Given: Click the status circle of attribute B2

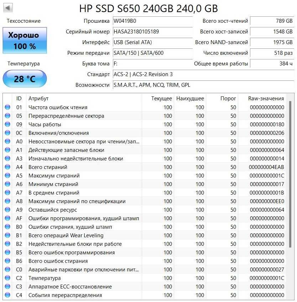Looking at the screenshot, I should pyautogui.click(x=7, y=244).
